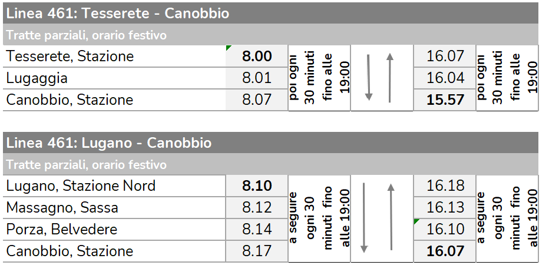Image resolution: width=549 pixels, height=275 pixels.
Task: Click the up arrow in Tesserete table
Action: tap(390, 77)
